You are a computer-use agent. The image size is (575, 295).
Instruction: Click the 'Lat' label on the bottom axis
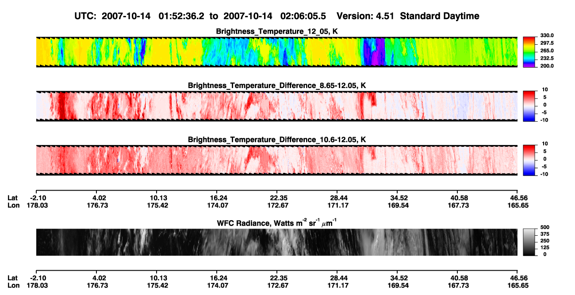[x=12, y=278]
